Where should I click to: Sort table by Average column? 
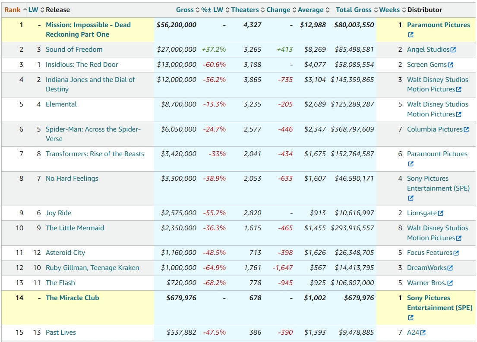point(313,10)
